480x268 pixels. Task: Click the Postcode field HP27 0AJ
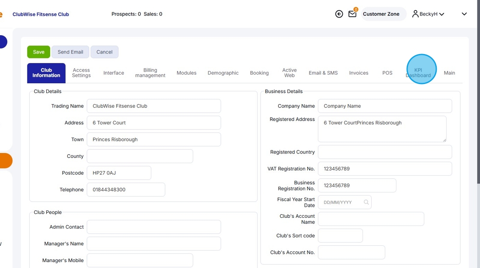coord(119,173)
